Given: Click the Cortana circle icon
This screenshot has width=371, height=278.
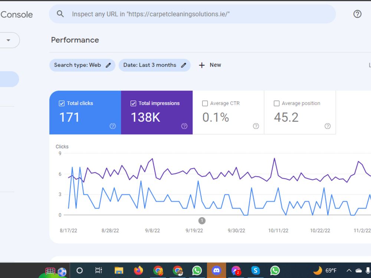Looking at the screenshot, I should coord(79,271).
